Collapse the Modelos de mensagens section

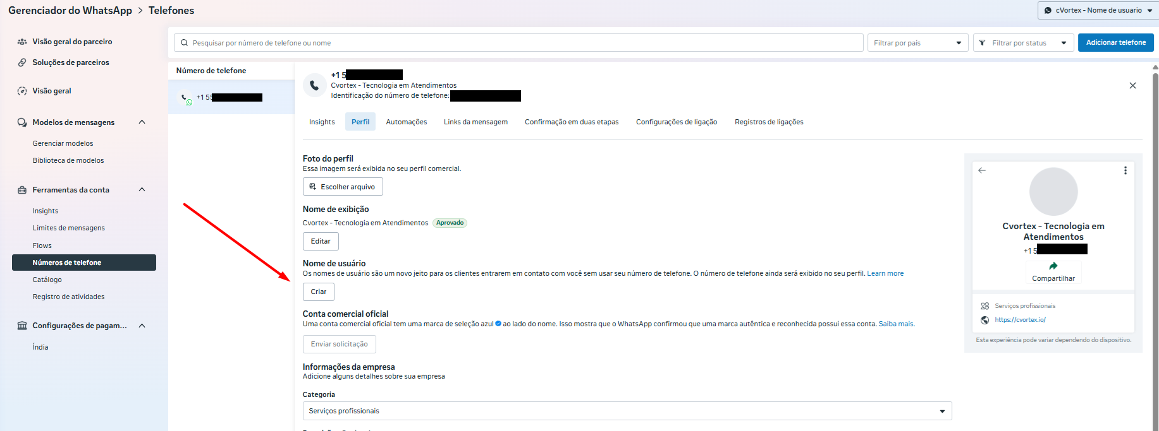tap(142, 122)
